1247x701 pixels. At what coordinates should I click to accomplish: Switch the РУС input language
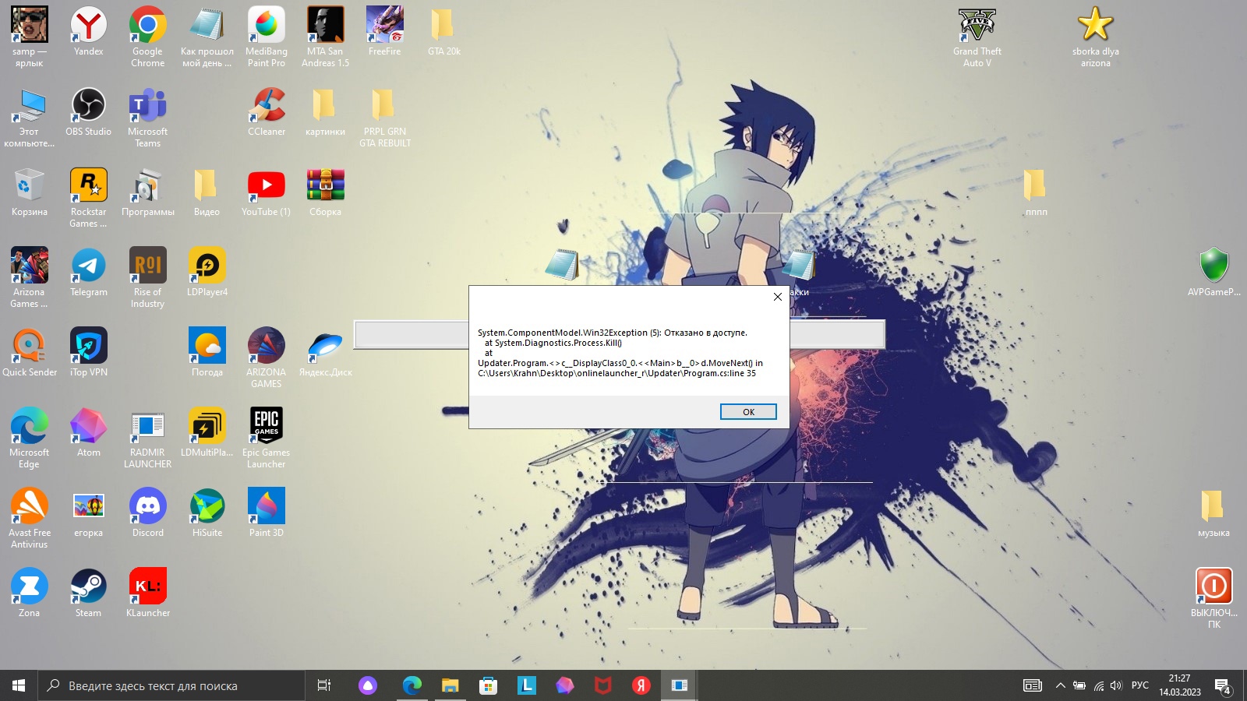1139,685
